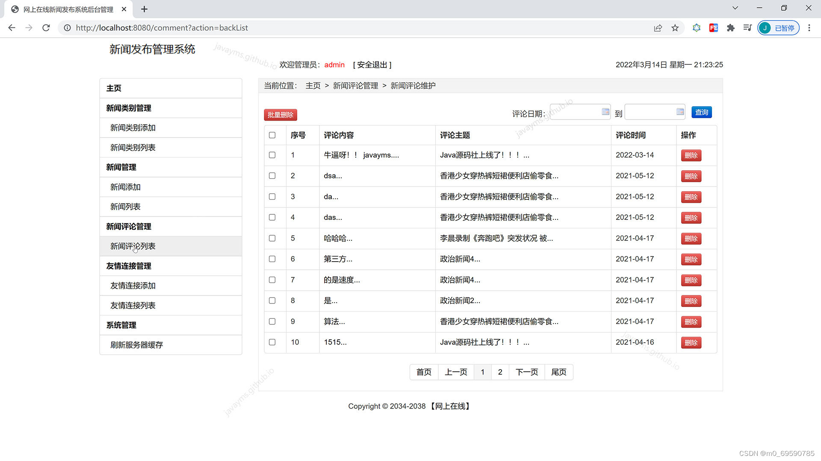Open end date calendar picker icon
This screenshot has height=461, width=821.
click(x=680, y=111)
